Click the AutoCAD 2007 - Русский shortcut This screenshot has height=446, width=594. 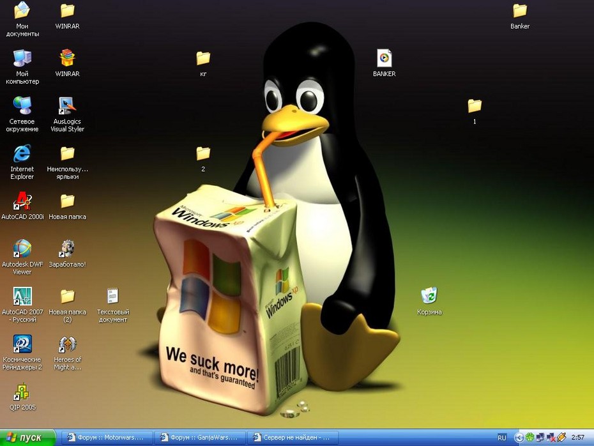tap(22, 296)
